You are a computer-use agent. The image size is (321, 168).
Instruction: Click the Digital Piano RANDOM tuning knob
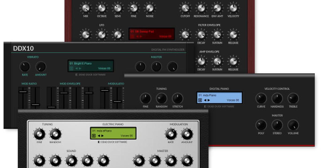[x=162, y=98]
